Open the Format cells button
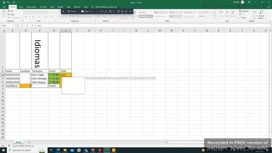Image resolution: width=272 pixels, height=153 pixels. point(233,14)
